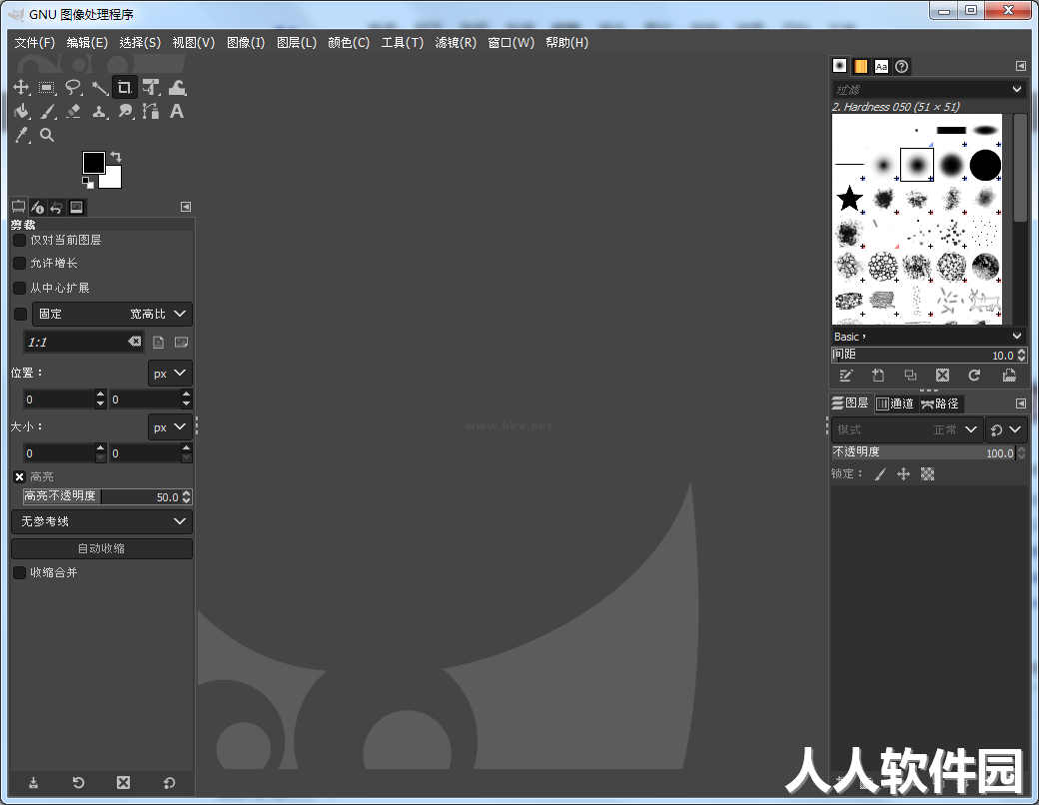The height and width of the screenshot is (805, 1039).
Task: Open the 滤镜(R) menu
Action: [x=456, y=42]
